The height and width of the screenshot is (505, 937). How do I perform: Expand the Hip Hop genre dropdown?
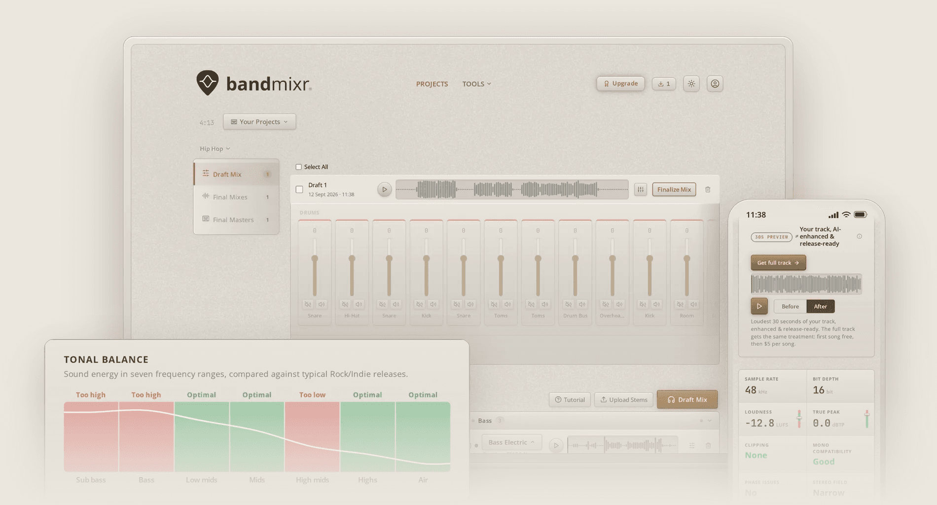click(215, 148)
